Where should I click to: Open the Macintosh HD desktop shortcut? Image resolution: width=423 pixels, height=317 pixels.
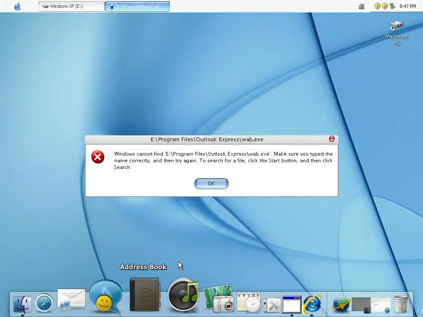click(x=397, y=33)
